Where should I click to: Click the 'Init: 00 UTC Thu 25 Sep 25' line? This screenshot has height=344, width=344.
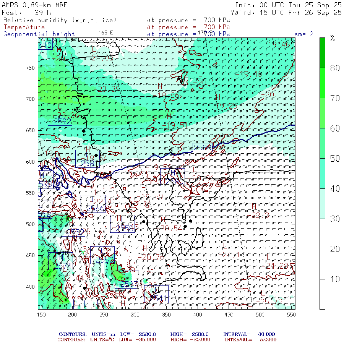coord(288,5)
